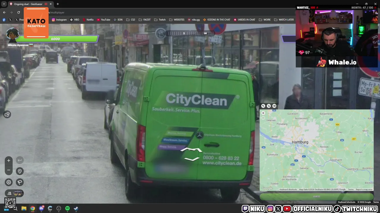Zoom in on the guess map
Image resolution: width=380 pixels, height=213 pixels.
tap(263, 113)
